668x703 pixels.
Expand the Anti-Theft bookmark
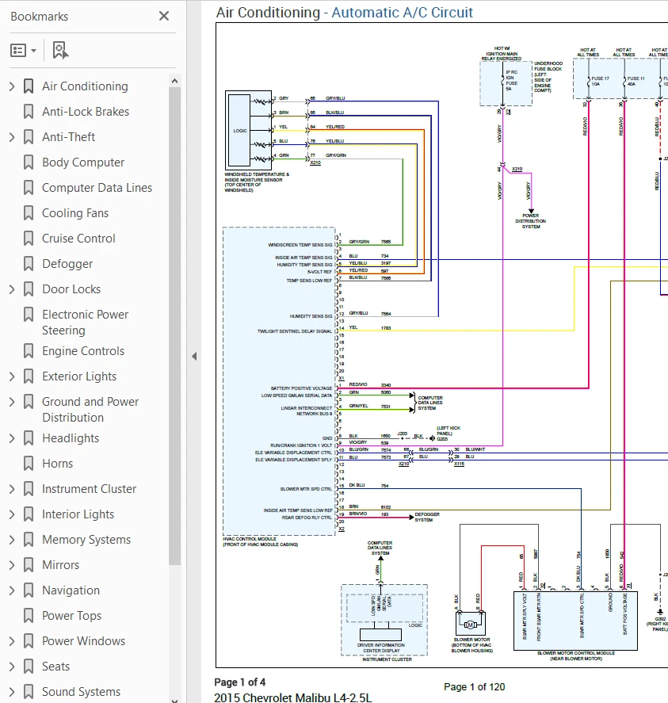point(11,136)
